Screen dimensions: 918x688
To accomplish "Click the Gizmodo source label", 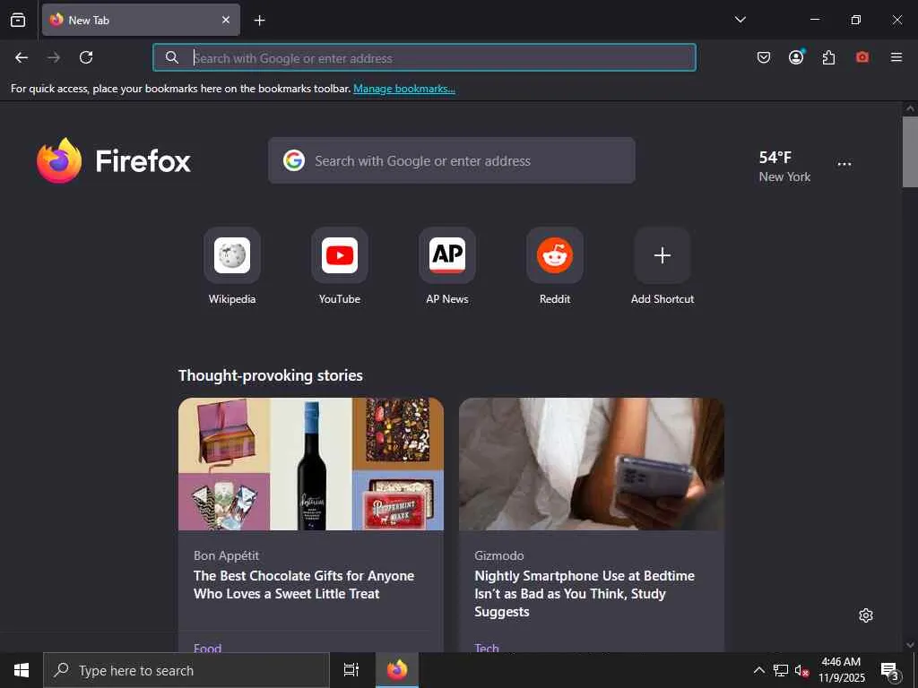I will point(498,555).
